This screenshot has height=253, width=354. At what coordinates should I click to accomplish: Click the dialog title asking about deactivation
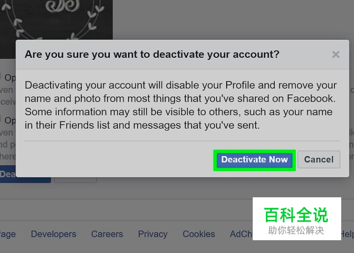(152, 54)
